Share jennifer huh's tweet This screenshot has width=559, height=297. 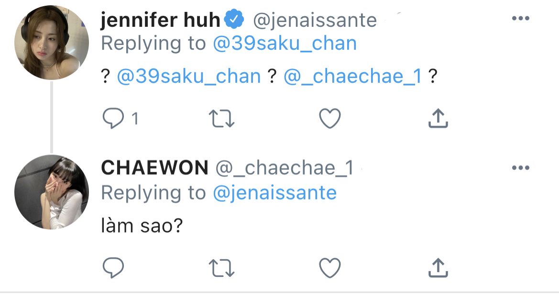click(x=438, y=119)
